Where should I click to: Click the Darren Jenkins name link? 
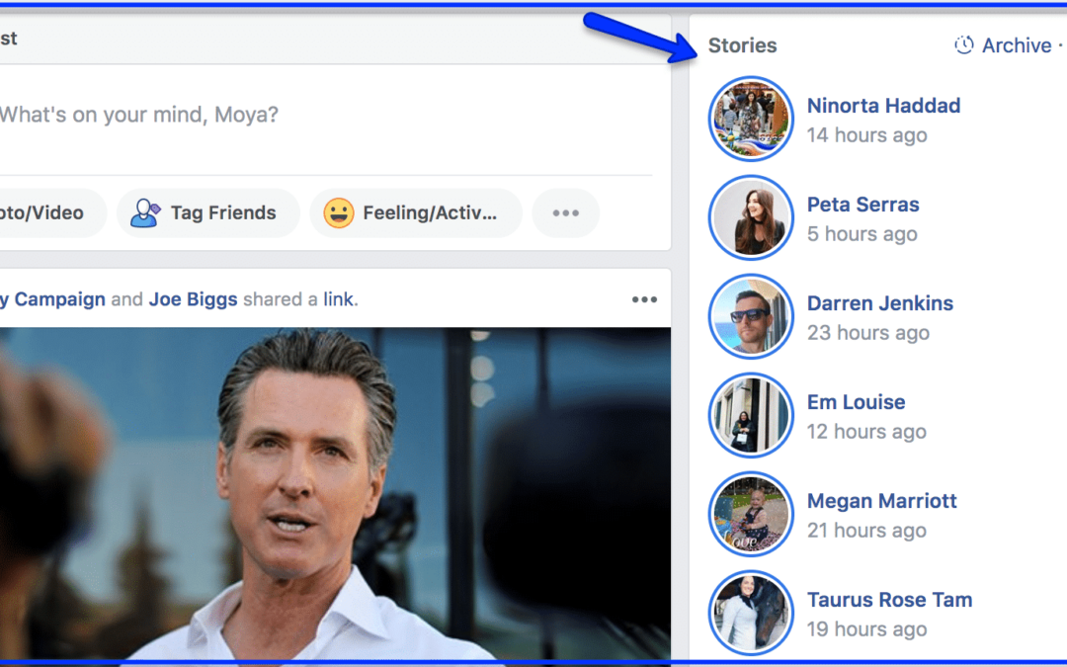coord(880,303)
